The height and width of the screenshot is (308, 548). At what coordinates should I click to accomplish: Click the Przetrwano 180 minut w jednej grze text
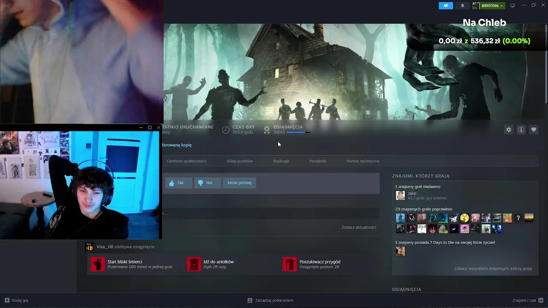coord(140,267)
